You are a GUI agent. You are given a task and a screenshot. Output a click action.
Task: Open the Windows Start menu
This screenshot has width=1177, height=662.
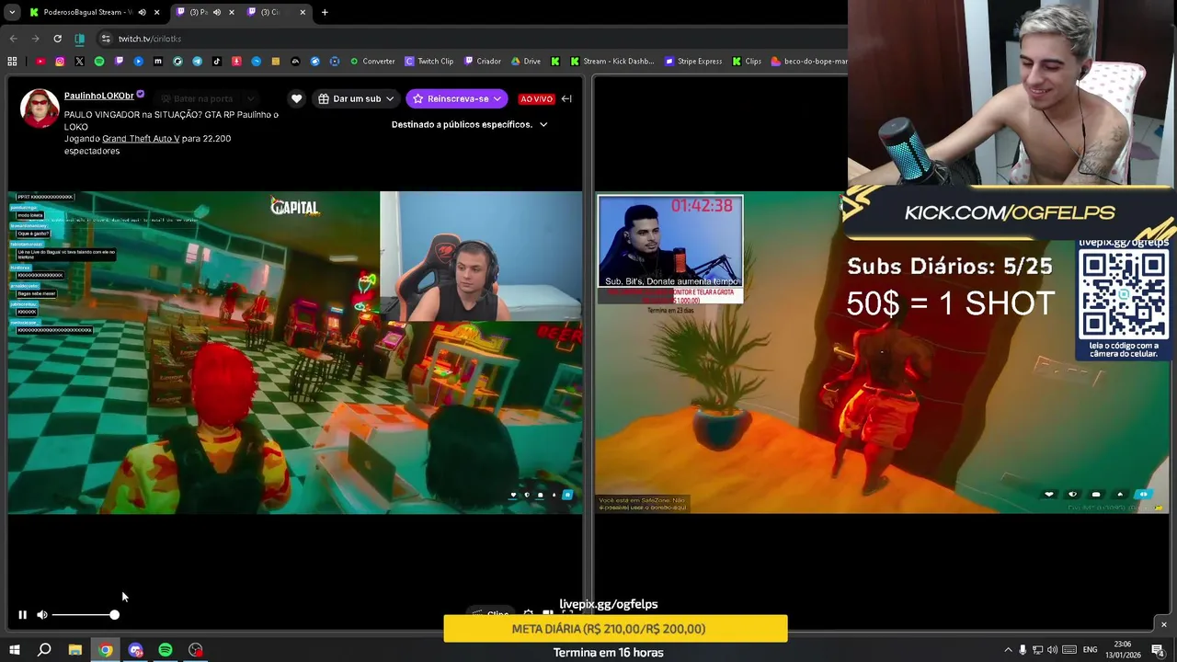tap(14, 650)
